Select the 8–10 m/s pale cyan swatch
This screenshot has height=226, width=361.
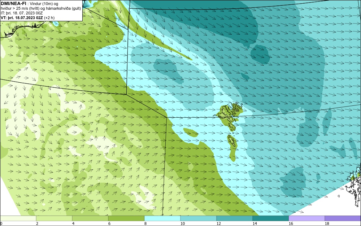coord(162,218)
